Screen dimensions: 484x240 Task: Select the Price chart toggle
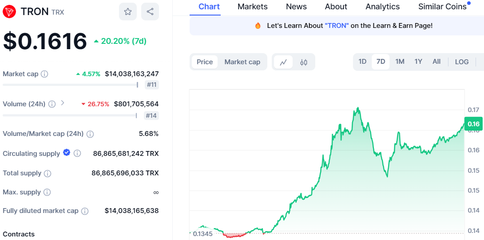(205, 62)
